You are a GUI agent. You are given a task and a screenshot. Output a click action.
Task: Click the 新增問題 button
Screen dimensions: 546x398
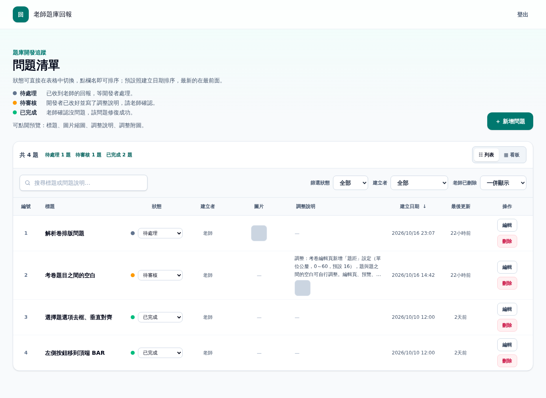510,121
